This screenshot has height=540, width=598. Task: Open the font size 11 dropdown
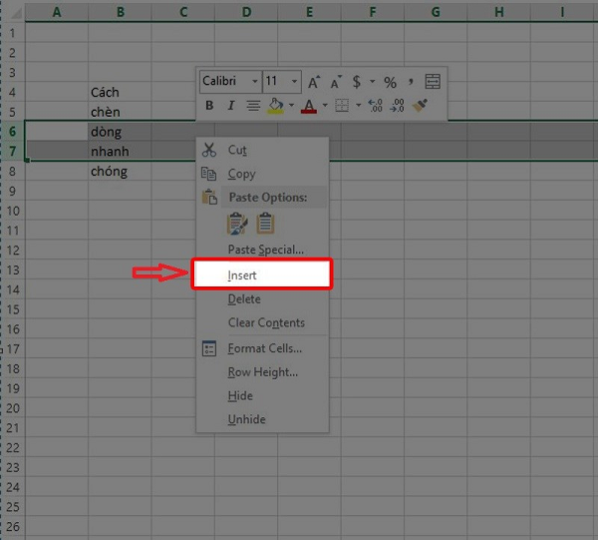click(x=295, y=82)
